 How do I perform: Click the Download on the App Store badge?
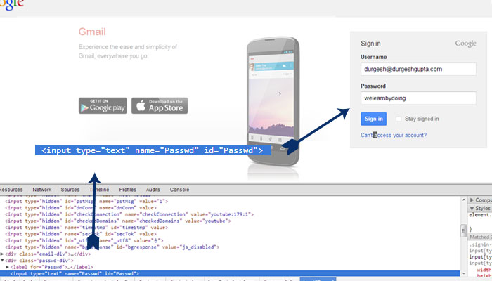[160, 105]
